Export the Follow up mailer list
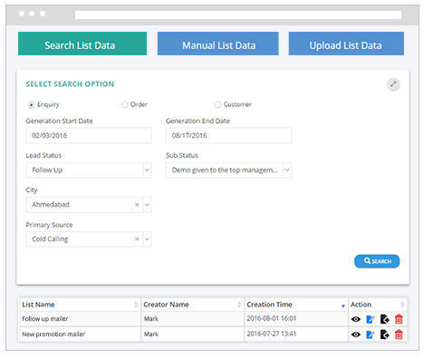Screen dimensions: 424x359 384,319
